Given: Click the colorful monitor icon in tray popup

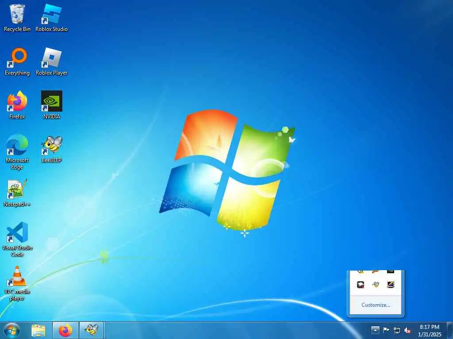Looking at the screenshot, I should (391, 285).
